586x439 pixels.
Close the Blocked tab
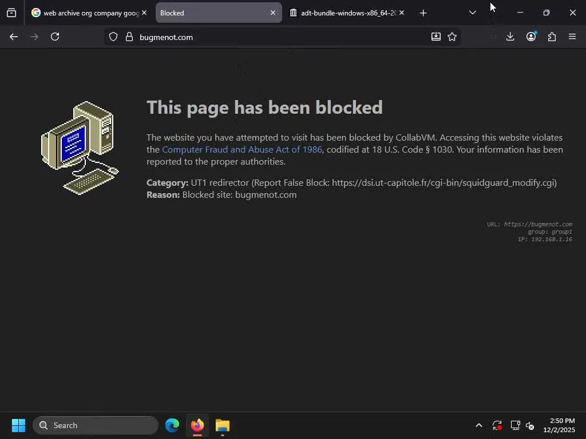[x=273, y=13]
